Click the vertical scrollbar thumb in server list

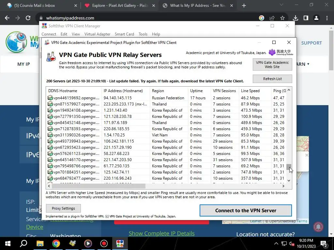point(289,167)
